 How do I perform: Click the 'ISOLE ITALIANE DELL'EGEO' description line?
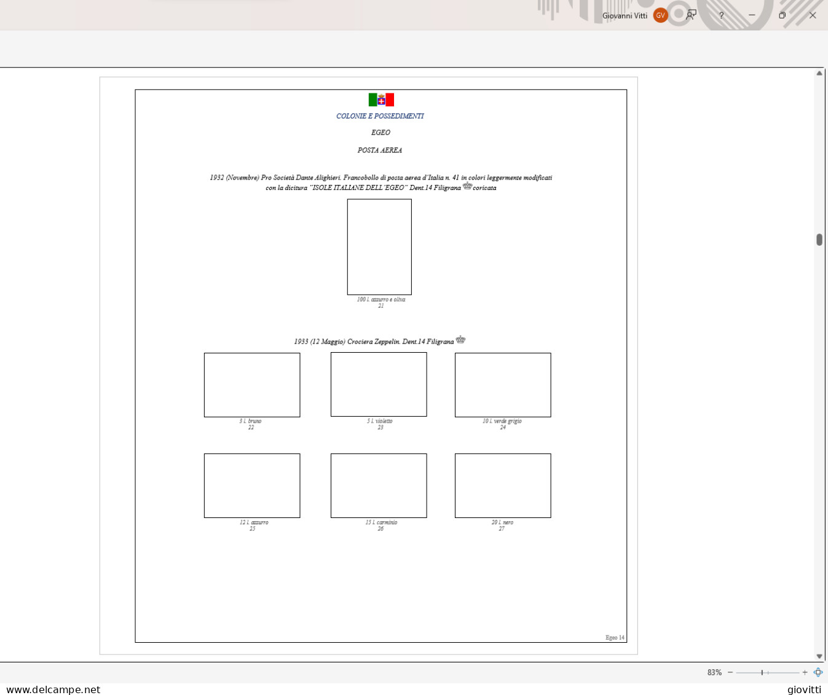(381, 187)
